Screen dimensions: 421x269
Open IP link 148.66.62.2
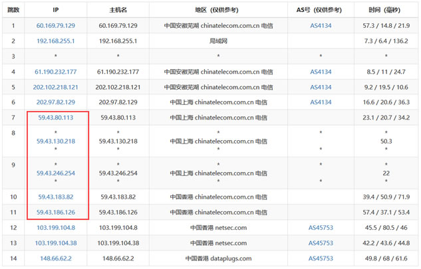(x=55, y=258)
